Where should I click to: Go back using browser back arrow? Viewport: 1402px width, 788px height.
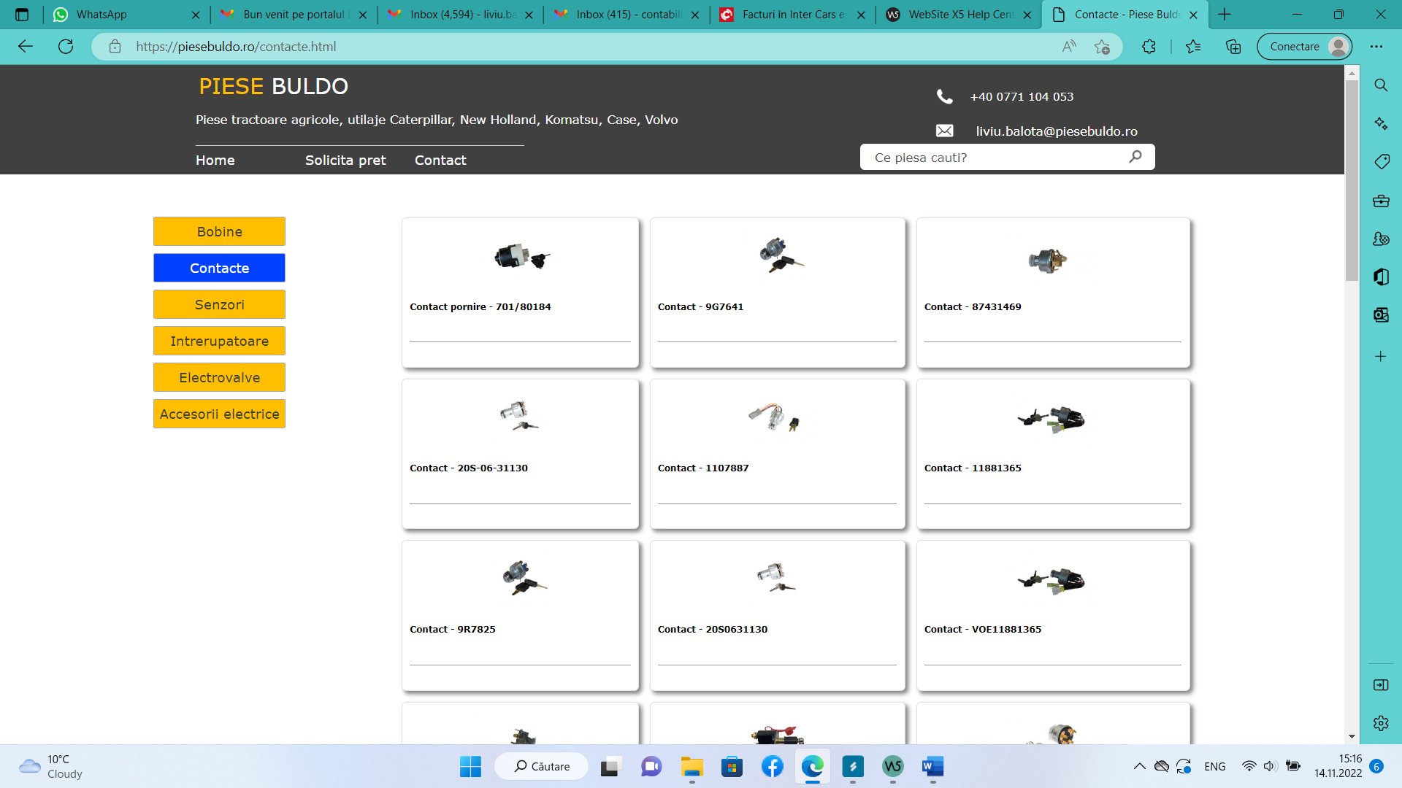click(26, 47)
